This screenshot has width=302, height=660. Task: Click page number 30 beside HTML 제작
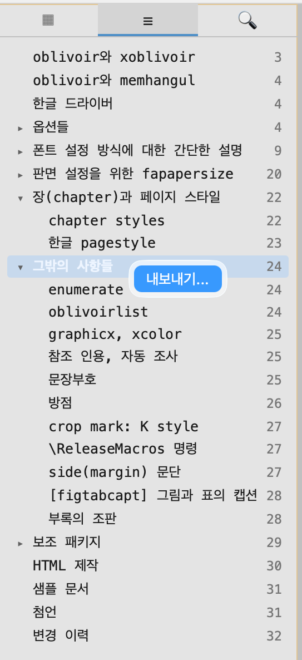coord(274,566)
